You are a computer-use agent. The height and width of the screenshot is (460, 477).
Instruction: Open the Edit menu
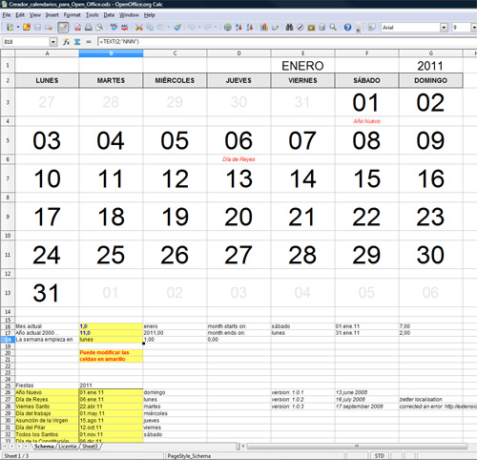20,15
